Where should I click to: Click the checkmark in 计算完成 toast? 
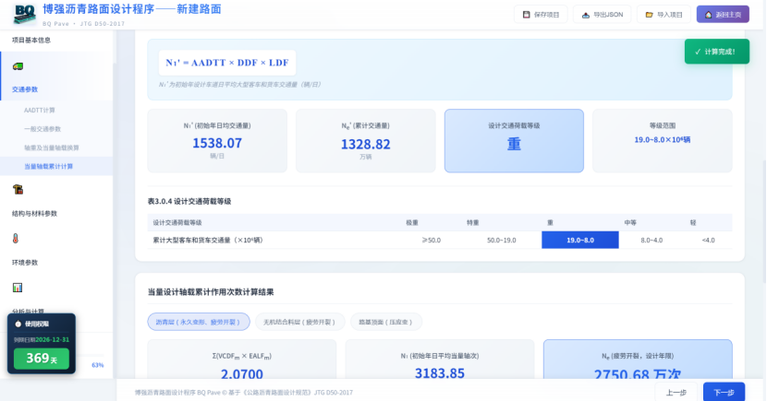pyautogui.click(x=698, y=52)
